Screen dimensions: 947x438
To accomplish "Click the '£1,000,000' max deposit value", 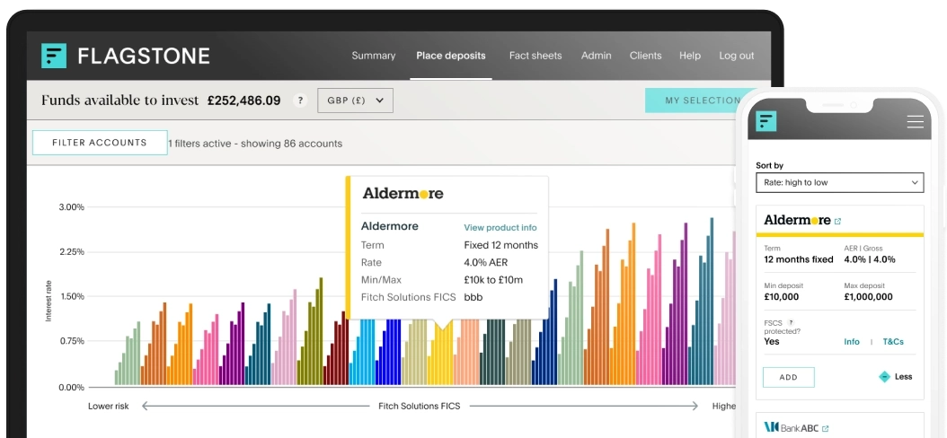I will tap(869, 297).
